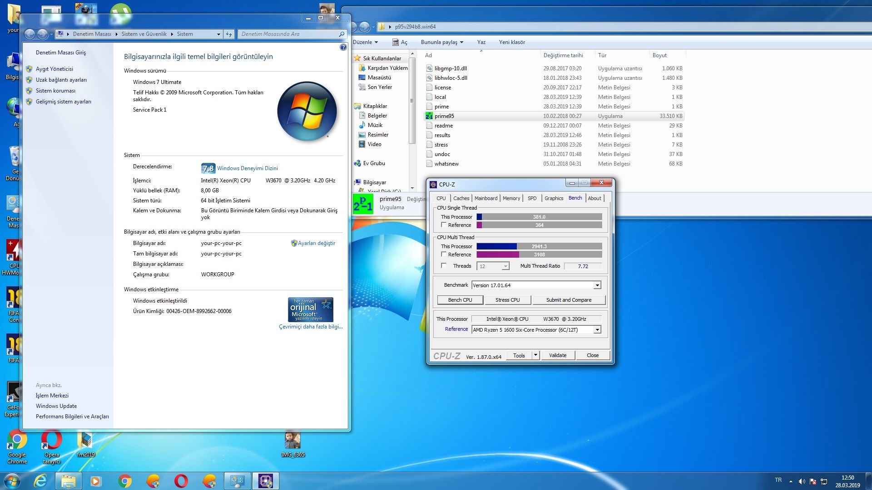Image resolution: width=872 pixels, height=490 pixels.
Task: Click the help question mark icon
Action: pyautogui.click(x=343, y=47)
